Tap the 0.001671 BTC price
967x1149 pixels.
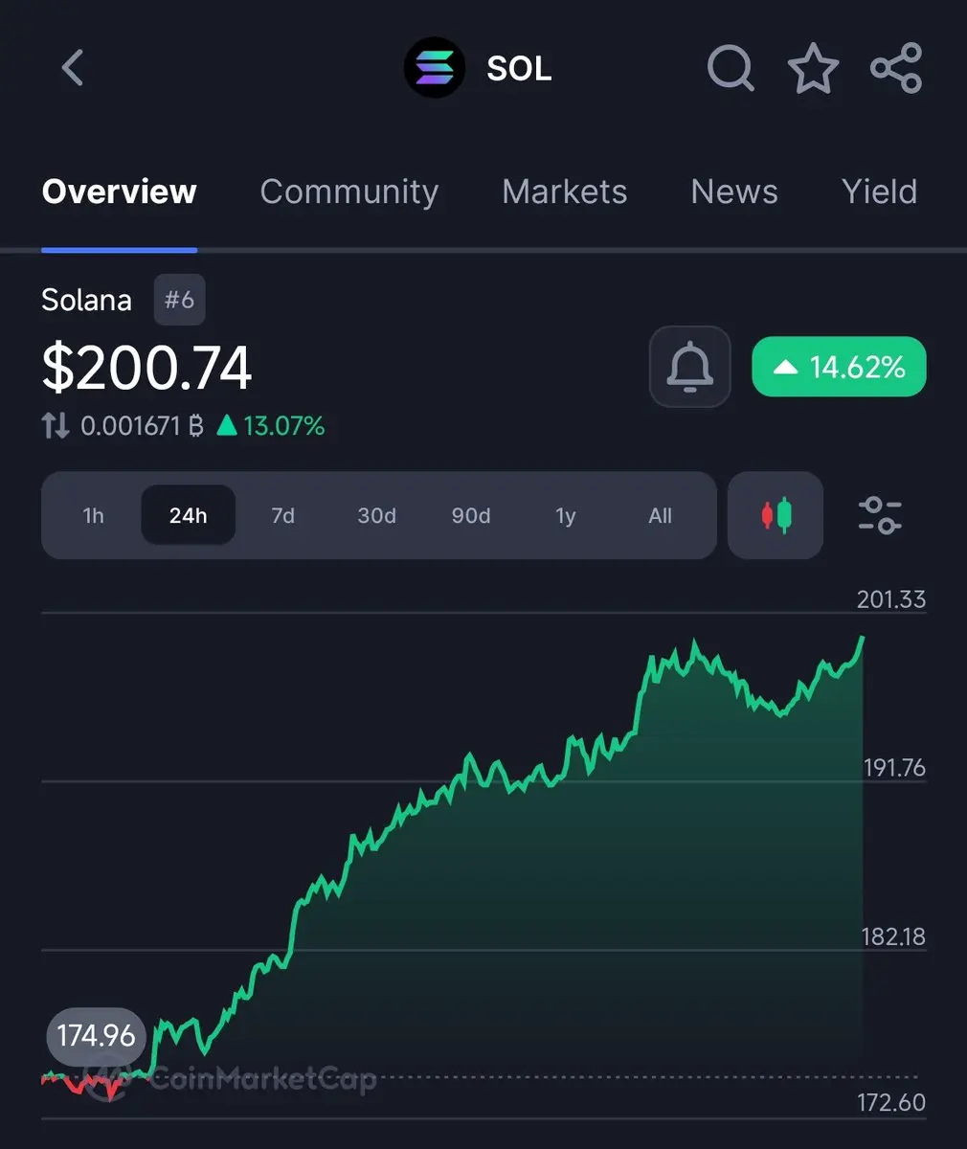click(142, 425)
